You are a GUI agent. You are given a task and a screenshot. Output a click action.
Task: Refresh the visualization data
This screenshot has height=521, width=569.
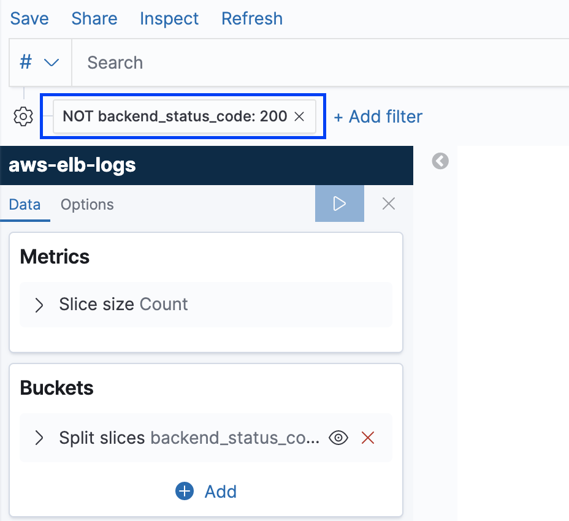click(x=252, y=18)
